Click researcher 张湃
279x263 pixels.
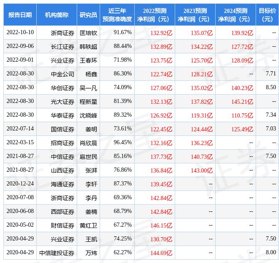point(91,170)
